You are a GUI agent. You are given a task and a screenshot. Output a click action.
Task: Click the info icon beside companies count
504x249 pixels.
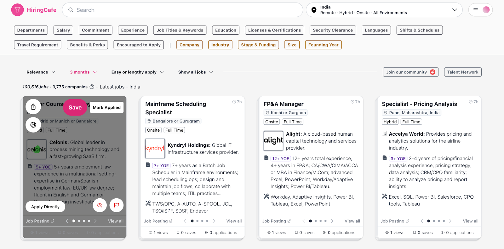[x=92, y=87]
